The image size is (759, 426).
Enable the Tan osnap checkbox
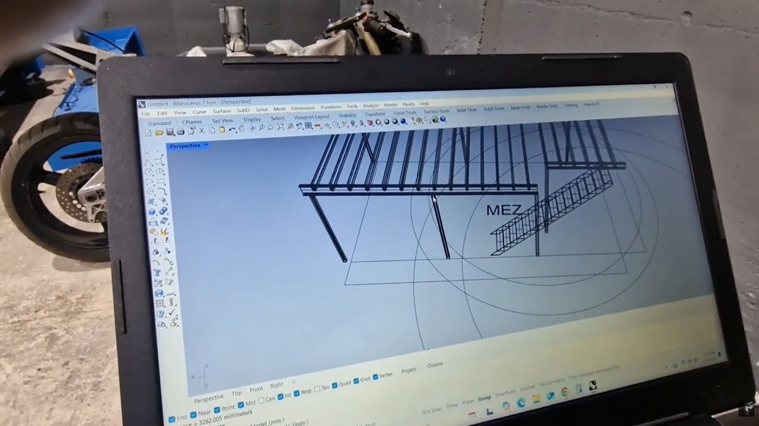pos(317,389)
